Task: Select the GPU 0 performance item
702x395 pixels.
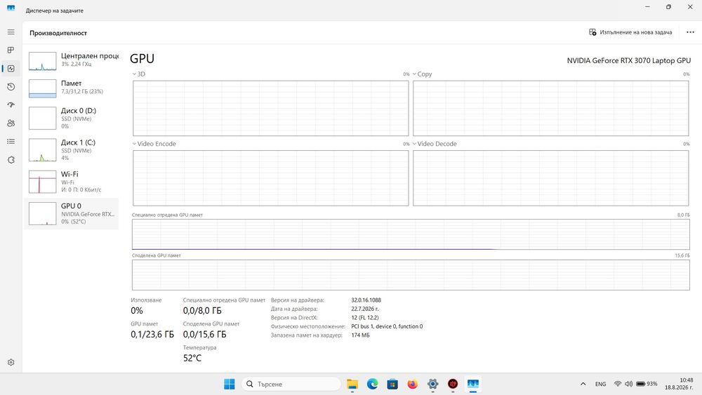Action: tap(72, 213)
